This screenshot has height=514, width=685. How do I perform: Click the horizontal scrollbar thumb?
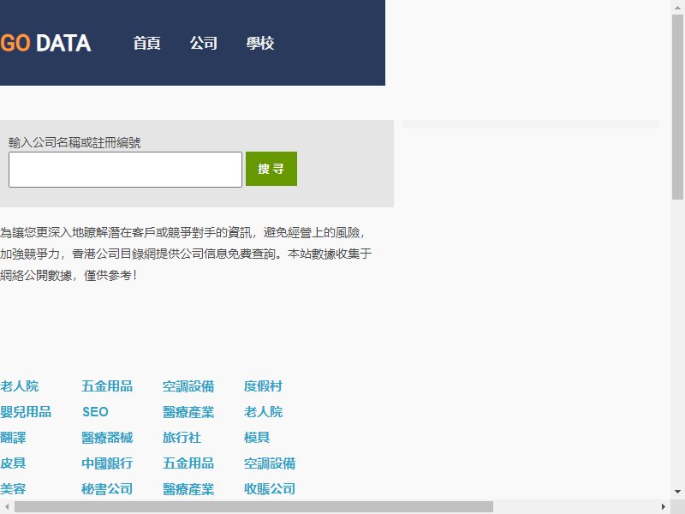pos(253,506)
